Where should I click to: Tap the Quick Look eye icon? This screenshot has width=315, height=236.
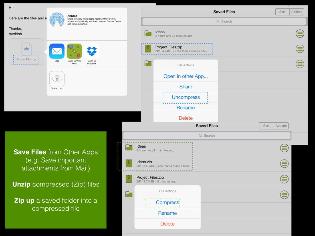click(x=57, y=79)
